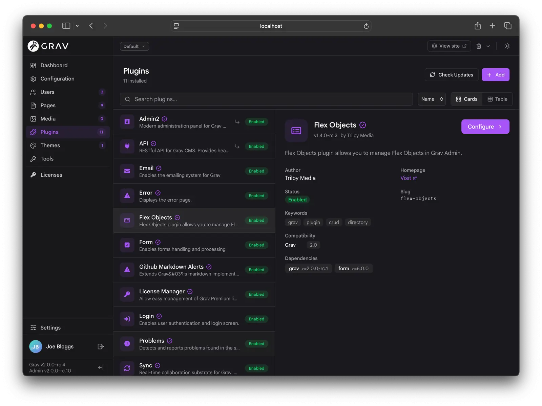
Task: Click the 'crud' keyword tag
Action: pyautogui.click(x=334, y=222)
